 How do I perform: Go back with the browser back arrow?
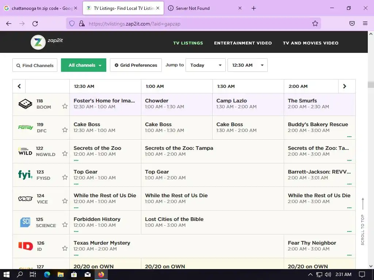pyautogui.click(x=9, y=24)
